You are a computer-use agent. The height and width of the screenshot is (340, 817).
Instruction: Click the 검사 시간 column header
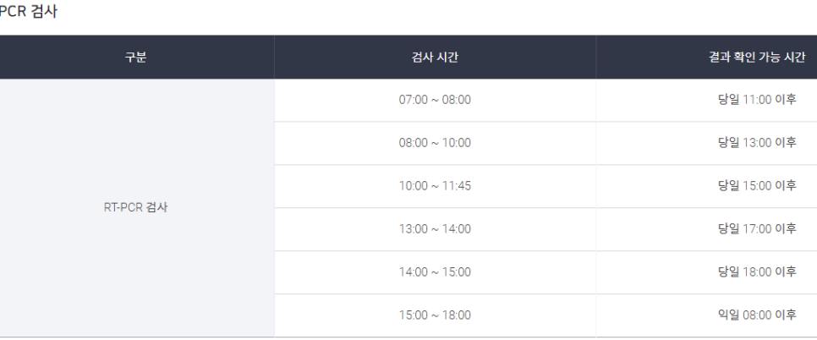(x=435, y=58)
